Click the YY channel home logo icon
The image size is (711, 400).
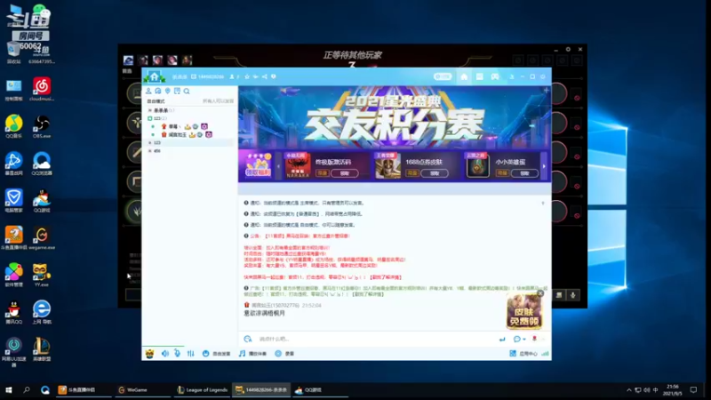[154, 76]
